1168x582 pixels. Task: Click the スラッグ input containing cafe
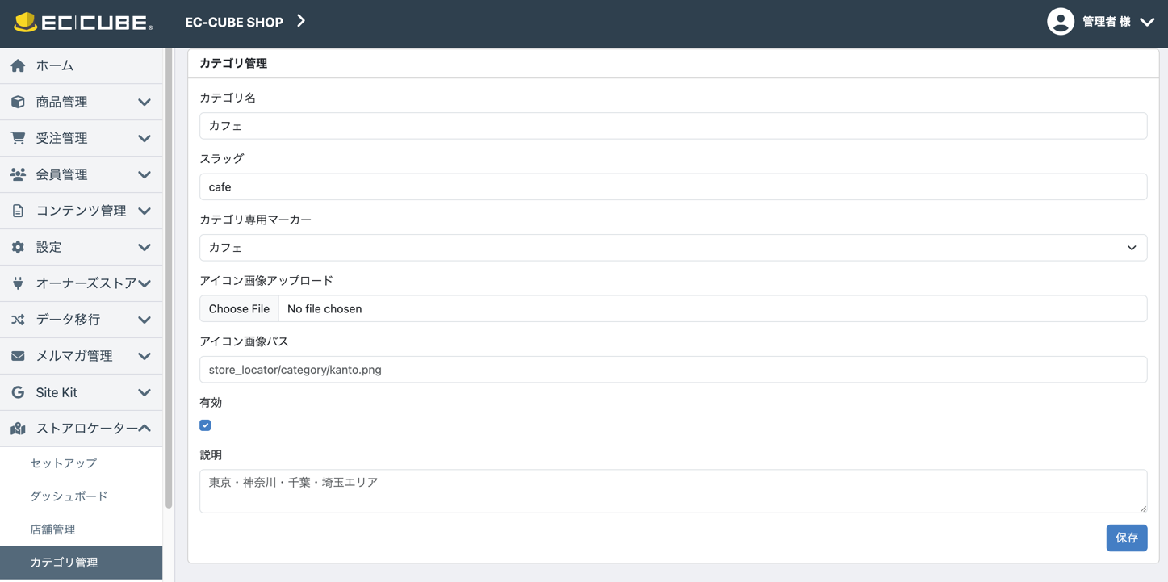pyautogui.click(x=673, y=186)
